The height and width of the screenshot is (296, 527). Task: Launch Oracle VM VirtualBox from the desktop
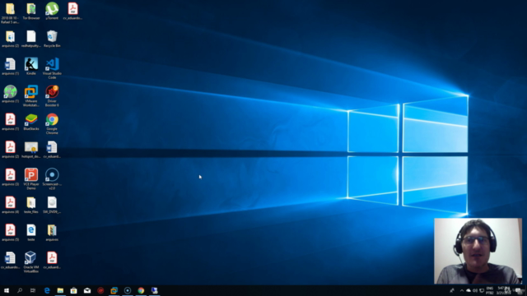(31, 262)
